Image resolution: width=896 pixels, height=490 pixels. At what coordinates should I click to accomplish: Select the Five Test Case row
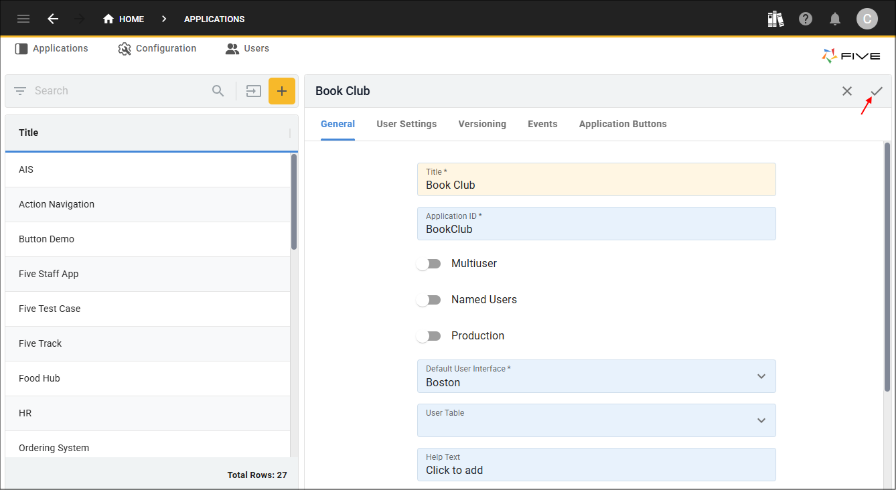147,309
